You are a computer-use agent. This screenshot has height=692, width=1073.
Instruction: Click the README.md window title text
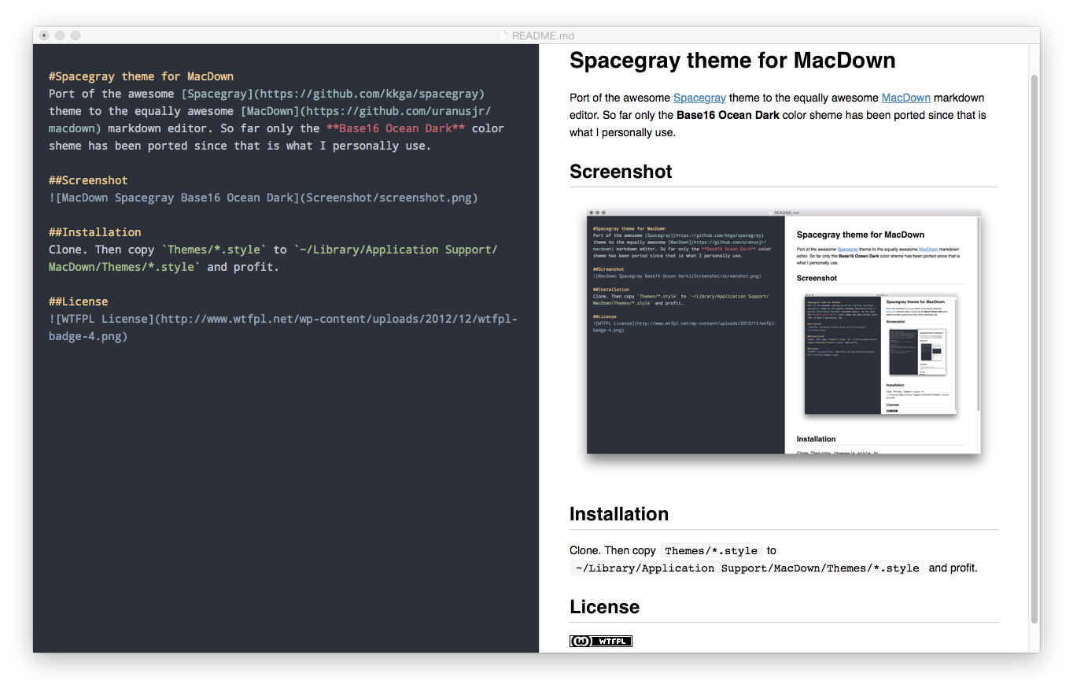(x=543, y=35)
